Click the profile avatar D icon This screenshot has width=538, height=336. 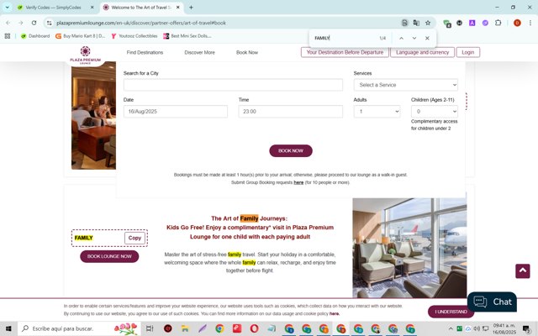tap(517, 23)
